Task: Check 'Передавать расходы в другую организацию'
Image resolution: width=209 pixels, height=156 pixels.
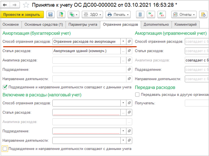Action: (x=138, y=94)
